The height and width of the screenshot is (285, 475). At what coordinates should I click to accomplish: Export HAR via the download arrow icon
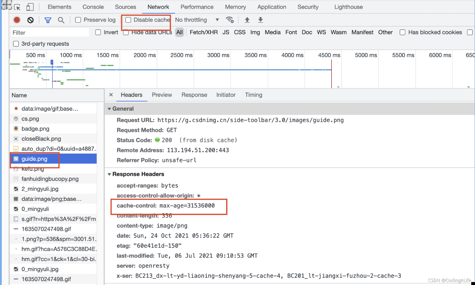[x=260, y=20]
